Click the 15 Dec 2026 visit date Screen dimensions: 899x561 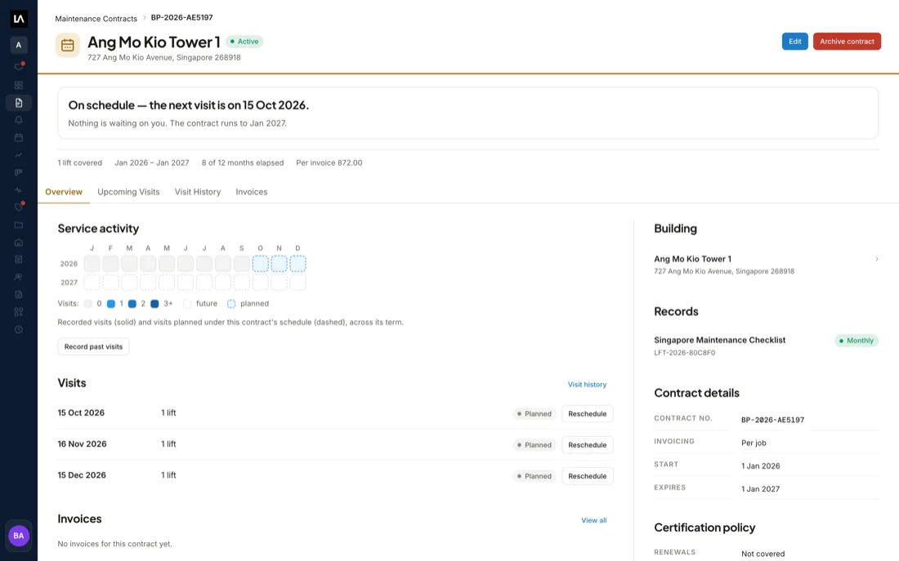(82, 475)
